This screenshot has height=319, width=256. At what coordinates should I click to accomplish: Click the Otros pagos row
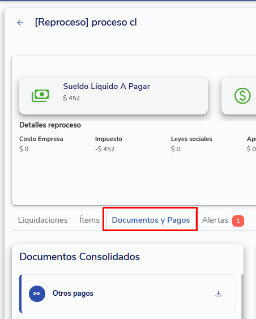(x=127, y=294)
